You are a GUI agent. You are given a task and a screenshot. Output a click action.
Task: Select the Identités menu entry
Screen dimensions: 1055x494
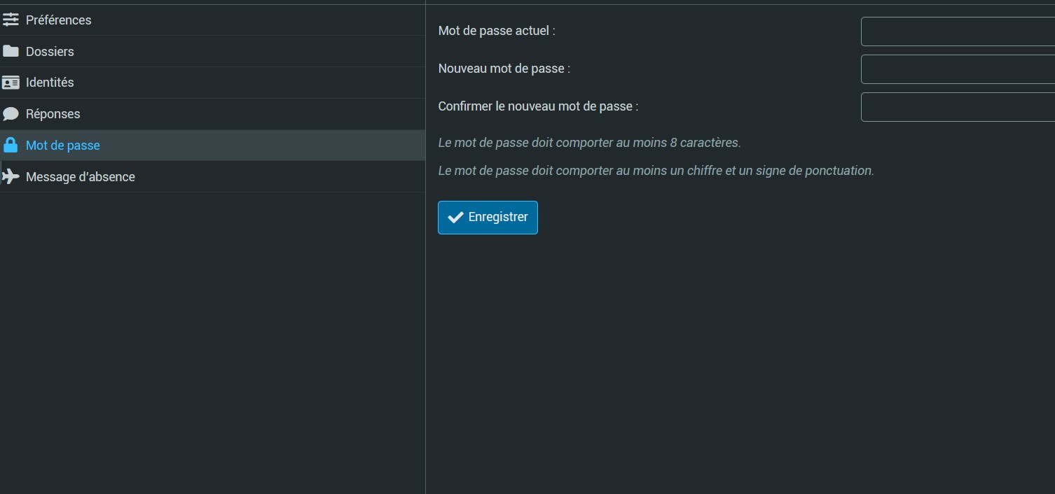tap(50, 83)
